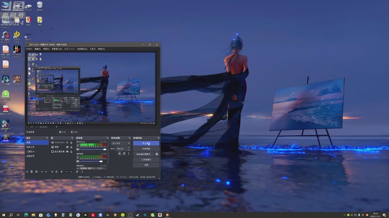Hide the 显示器采集 display capture source
Viewport: 389px width, 218px height.
click(67, 152)
